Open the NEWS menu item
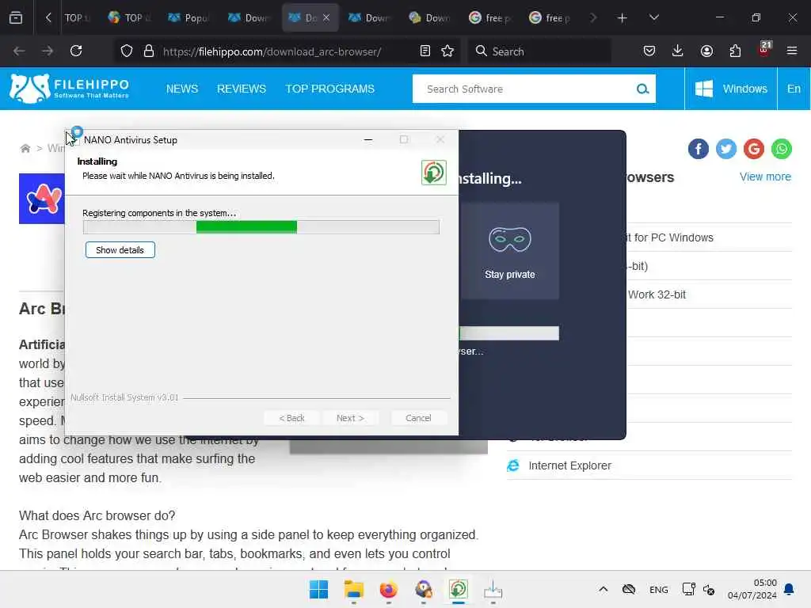 [x=182, y=89]
